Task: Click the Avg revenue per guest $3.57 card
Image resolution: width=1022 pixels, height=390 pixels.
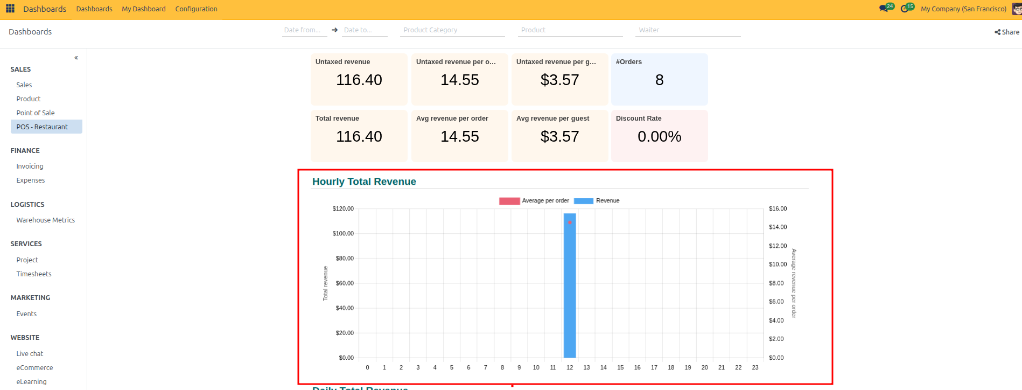Action: point(560,136)
